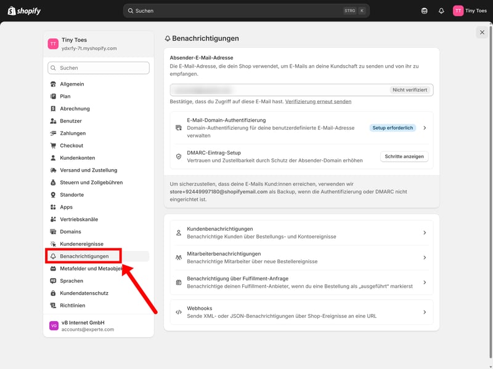Image resolution: width=493 pixels, height=369 pixels.
Task: Click the Sprachen language icon
Action: tap(54, 281)
